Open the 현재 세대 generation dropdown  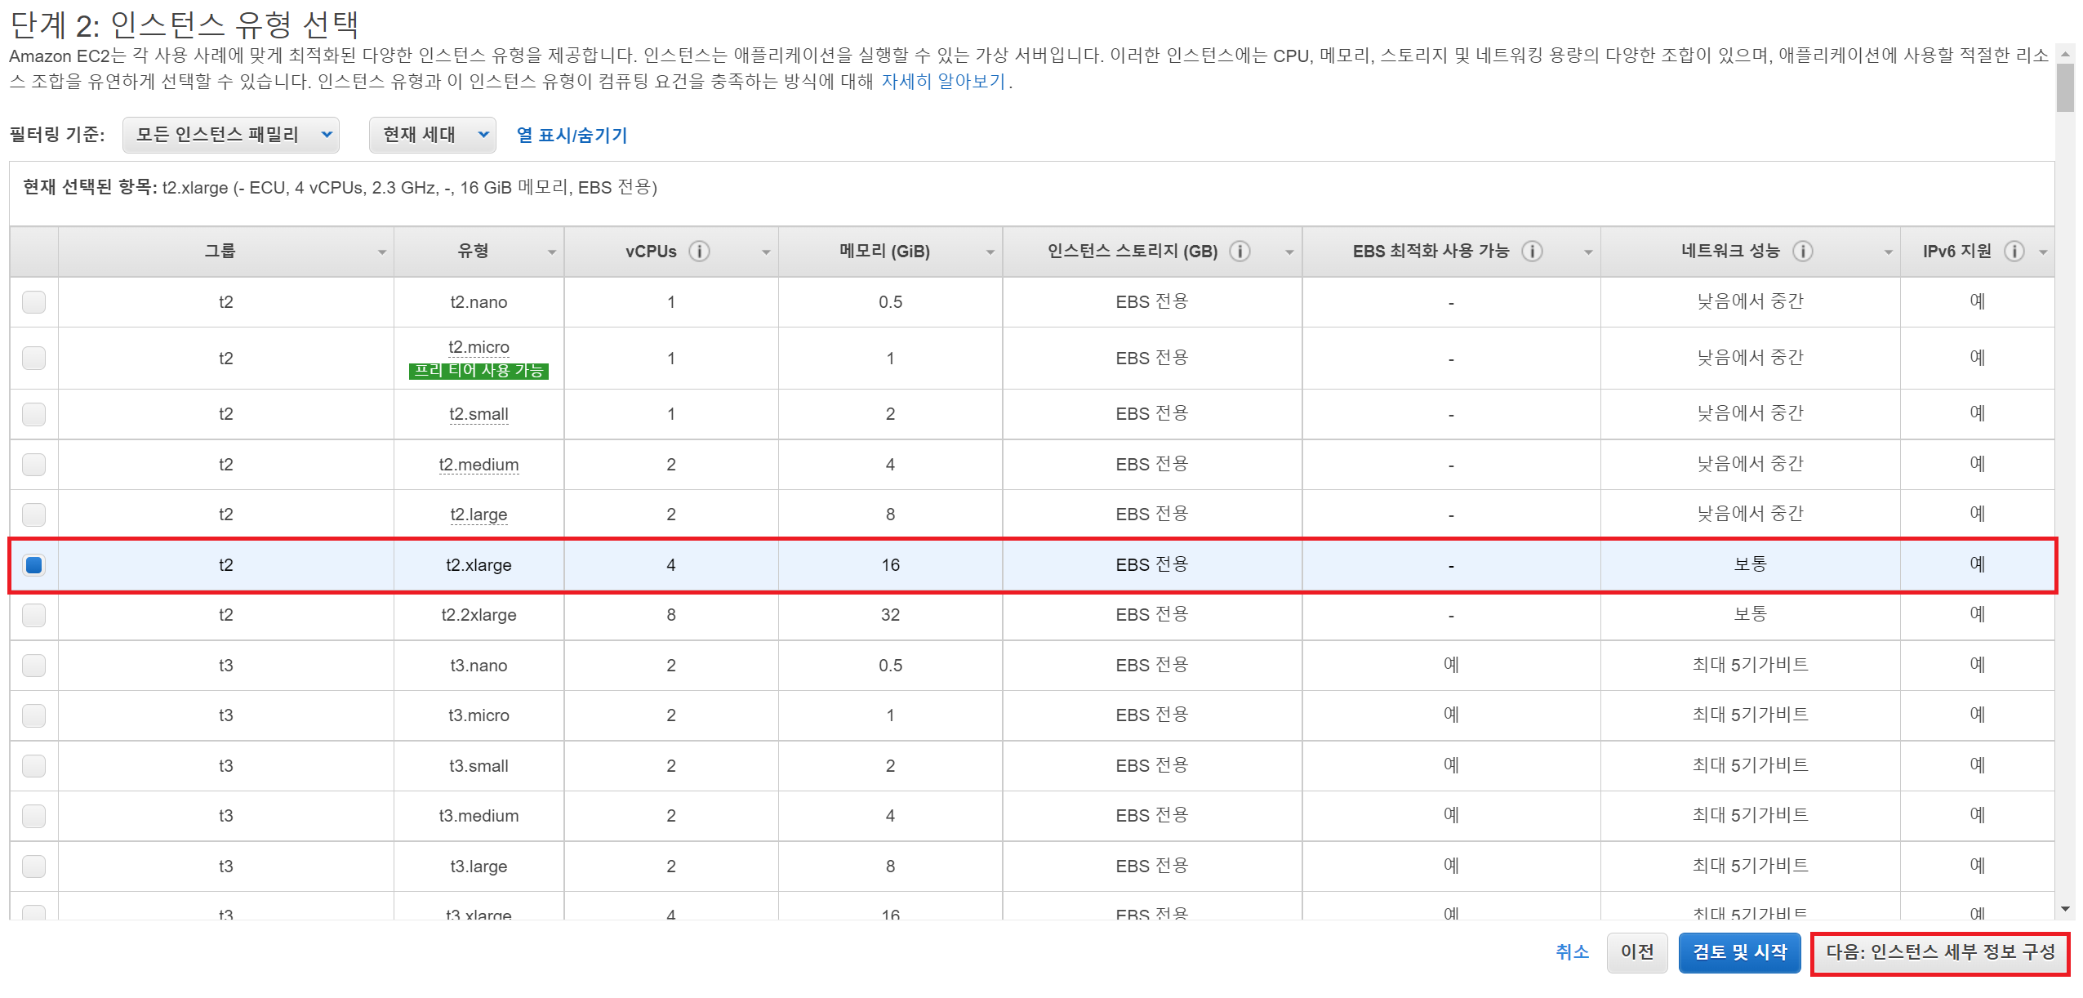[x=432, y=135]
